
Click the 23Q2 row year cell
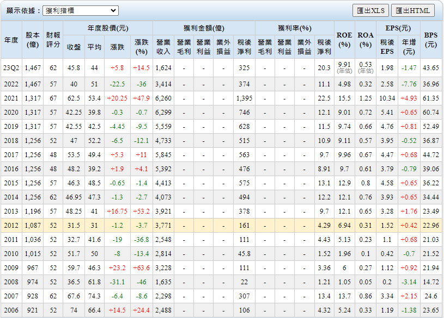[x=11, y=68]
